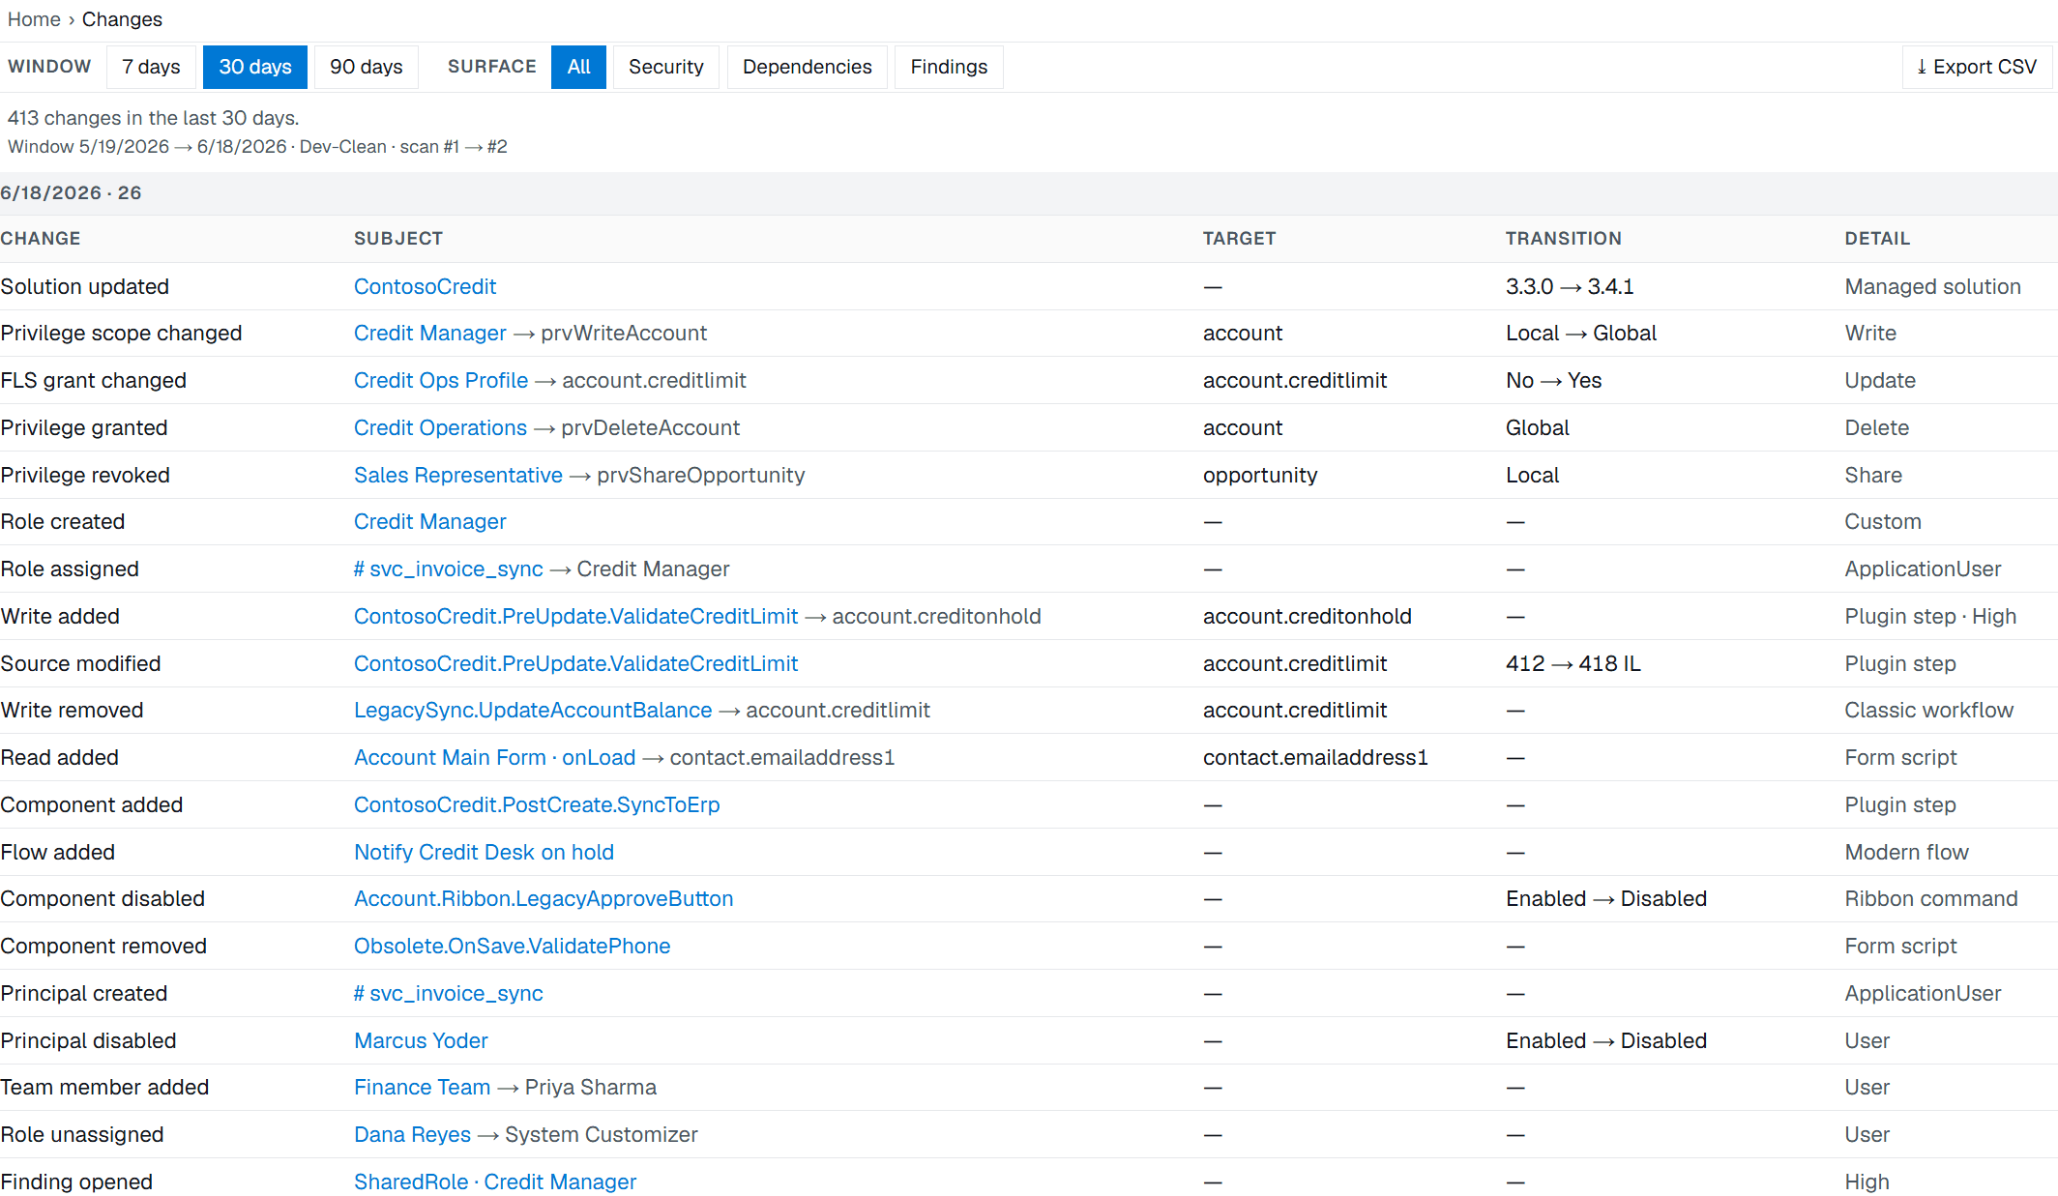Open Obsolete.OnSave.ValidatePhone link
The width and height of the screenshot is (2058, 1196).
(x=513, y=946)
